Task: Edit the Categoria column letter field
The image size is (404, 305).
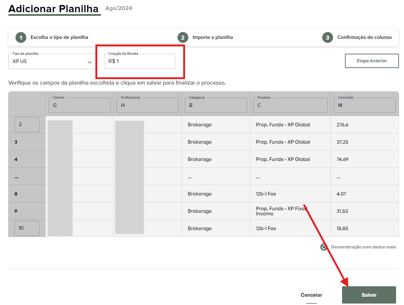Action: (216, 106)
